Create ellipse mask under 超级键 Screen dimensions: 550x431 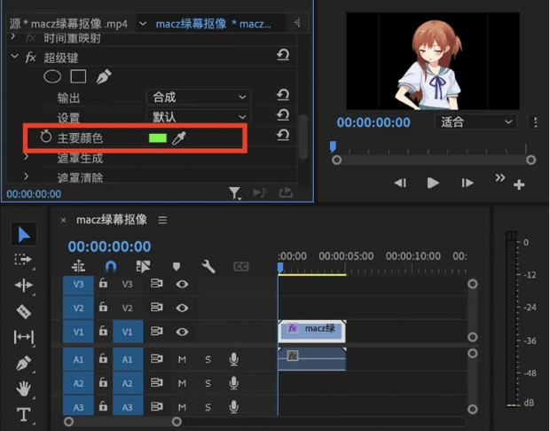point(52,76)
